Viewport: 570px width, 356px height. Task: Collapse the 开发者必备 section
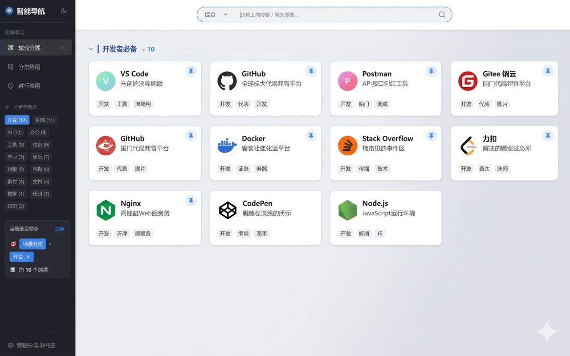(x=91, y=49)
